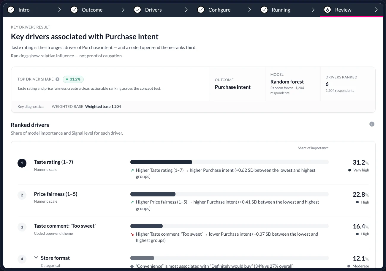Click the Too sweet importance bar
Screen dimensions: 386x271
tap(230, 226)
